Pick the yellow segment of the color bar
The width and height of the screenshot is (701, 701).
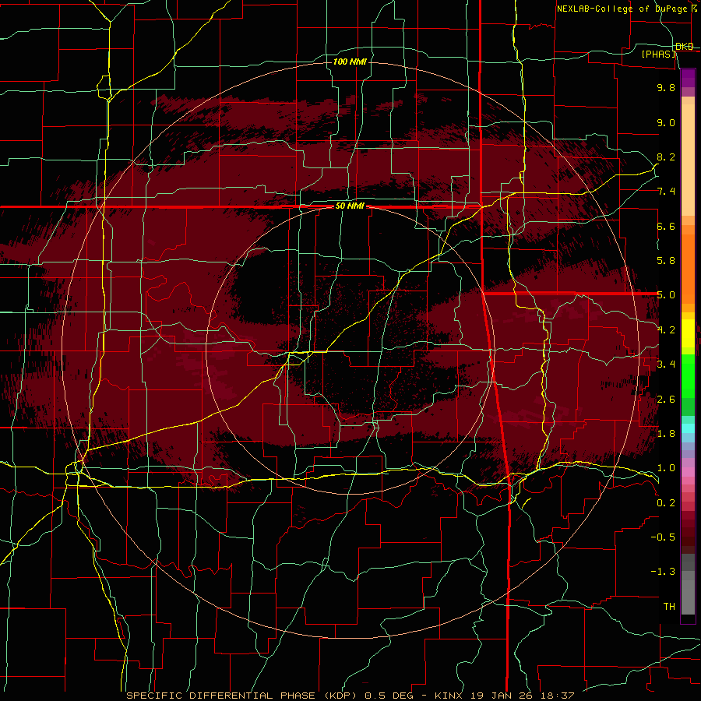[x=688, y=333]
